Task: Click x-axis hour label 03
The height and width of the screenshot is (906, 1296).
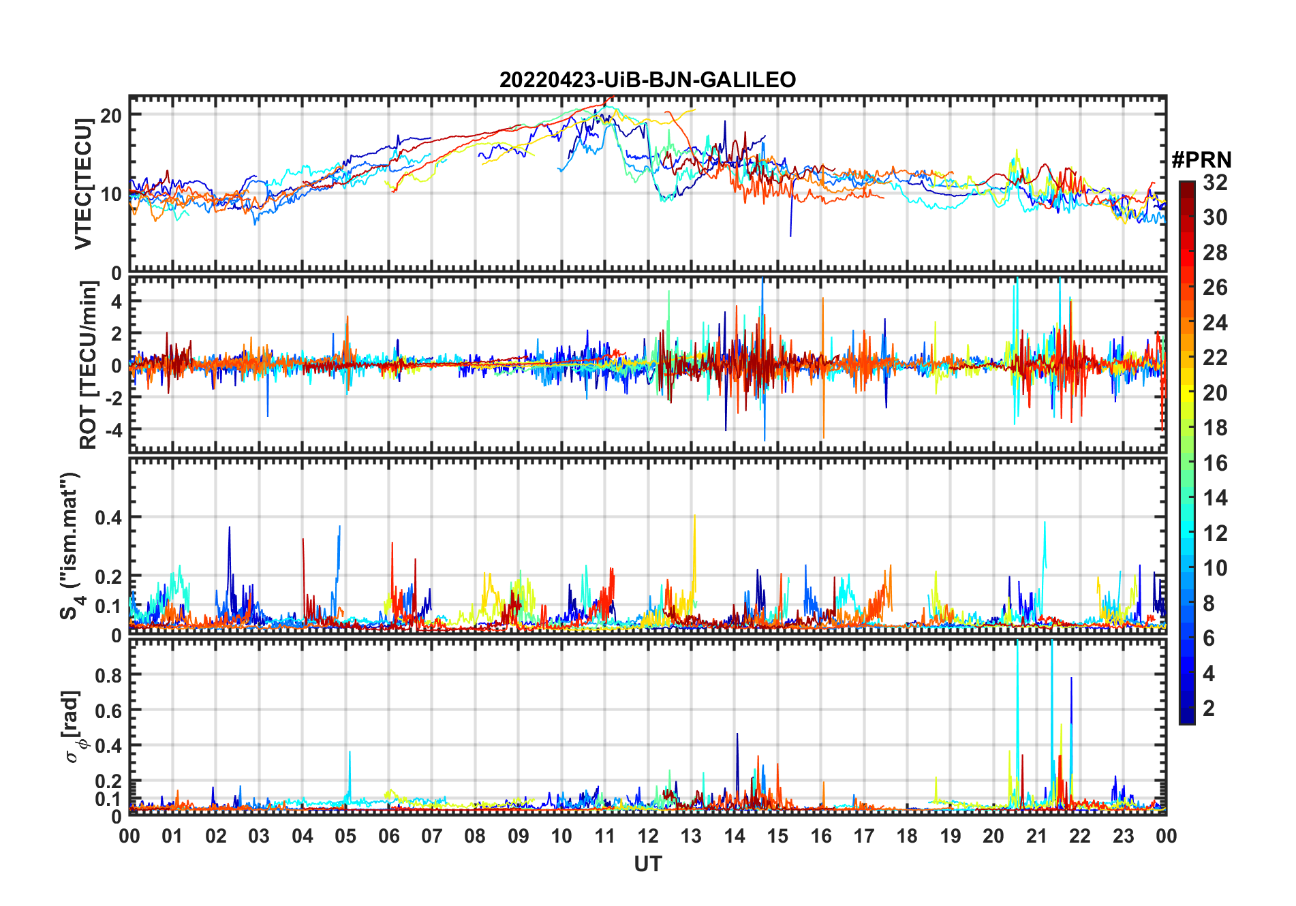Action: pyautogui.click(x=259, y=836)
